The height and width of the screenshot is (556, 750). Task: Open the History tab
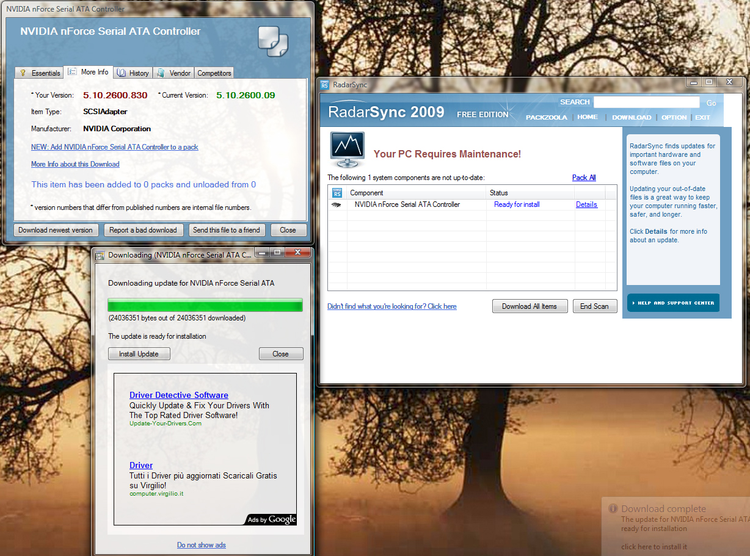(x=133, y=73)
